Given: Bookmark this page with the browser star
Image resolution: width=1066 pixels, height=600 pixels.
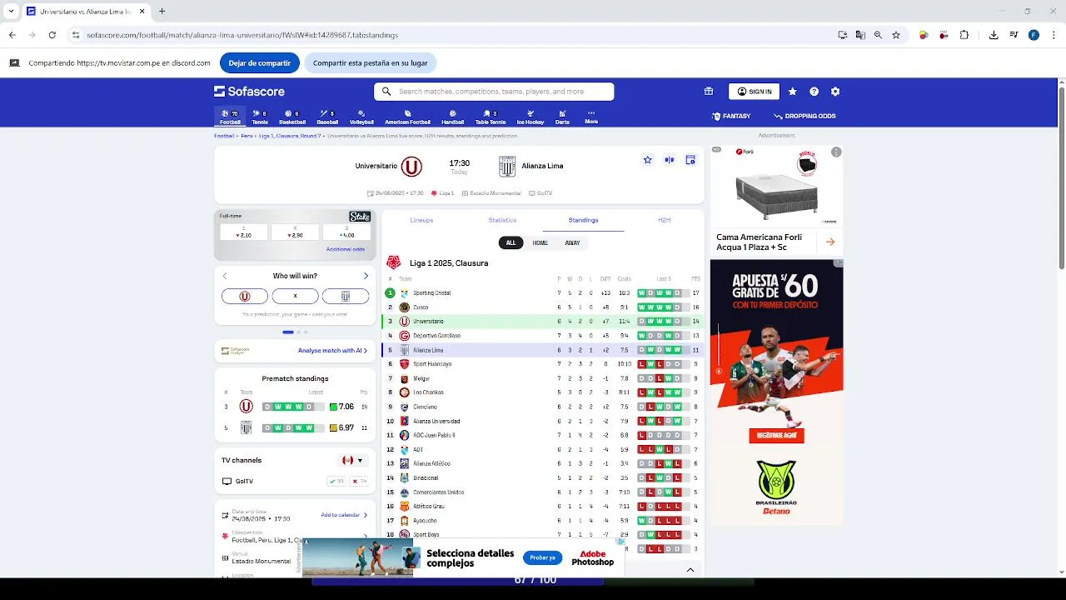Looking at the screenshot, I should pos(896,35).
